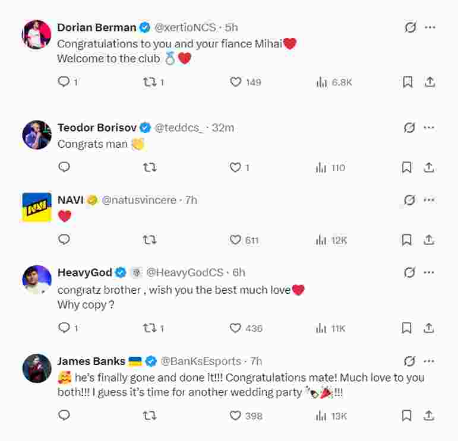The image size is (458, 441).
Task: Open NAVI's yellow logo avatar
Action: point(37,207)
